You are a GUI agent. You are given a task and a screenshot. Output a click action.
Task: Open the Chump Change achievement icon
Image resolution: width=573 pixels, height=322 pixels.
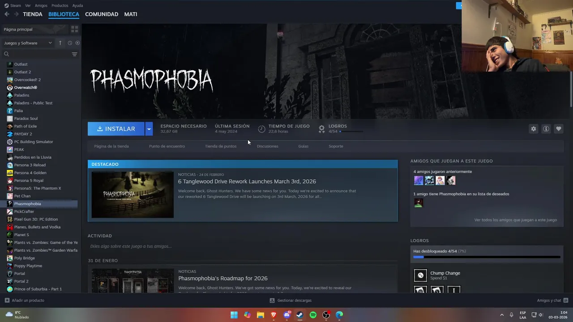[x=420, y=275]
